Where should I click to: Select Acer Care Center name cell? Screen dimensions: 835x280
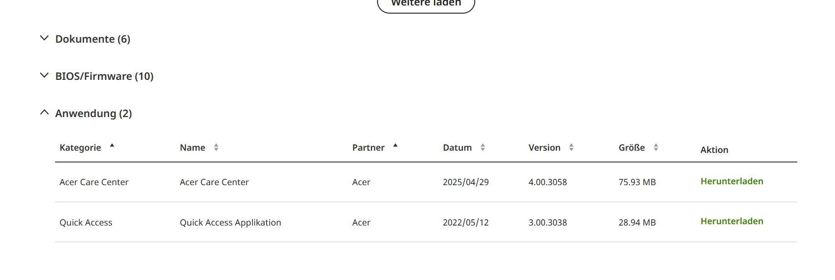(214, 182)
